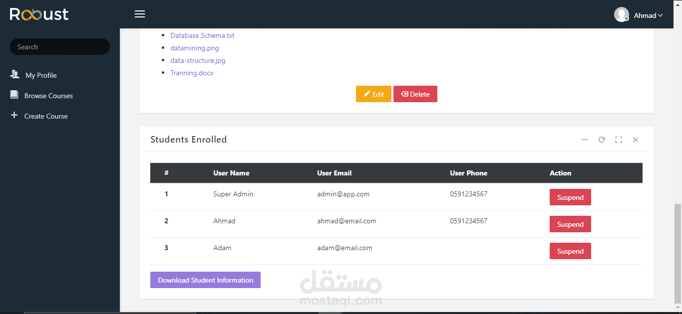Image resolution: width=682 pixels, height=314 pixels.
Task: Click the User Email column header
Action: (x=335, y=173)
